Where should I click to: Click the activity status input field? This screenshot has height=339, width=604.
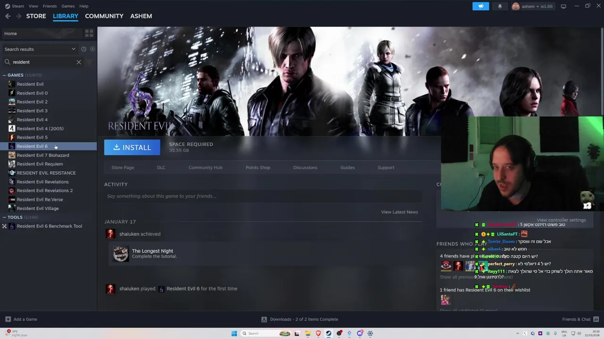tap(263, 196)
